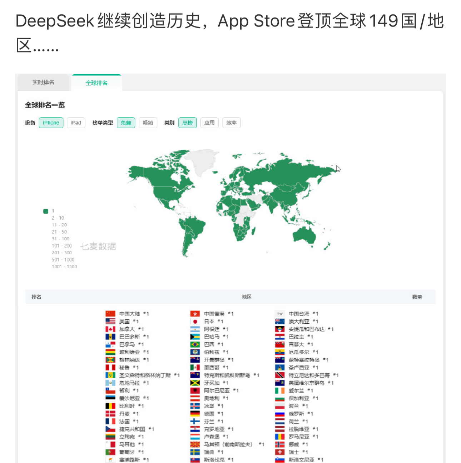The height and width of the screenshot is (463, 461).
Task: Click the Barbados flag beside 巴巴多斯
Action: (x=110, y=337)
